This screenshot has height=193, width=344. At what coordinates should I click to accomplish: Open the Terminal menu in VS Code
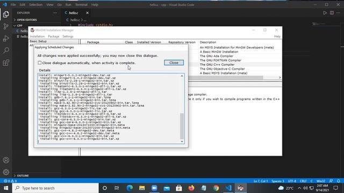point(81,5)
